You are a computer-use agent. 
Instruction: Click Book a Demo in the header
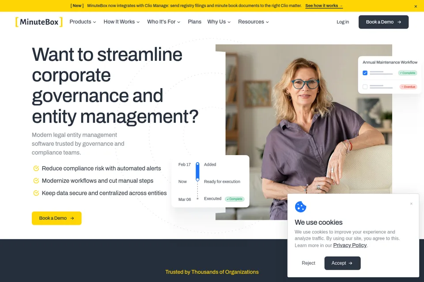pyautogui.click(x=383, y=22)
